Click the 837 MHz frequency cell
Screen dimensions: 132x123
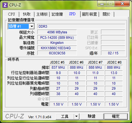[58, 67]
